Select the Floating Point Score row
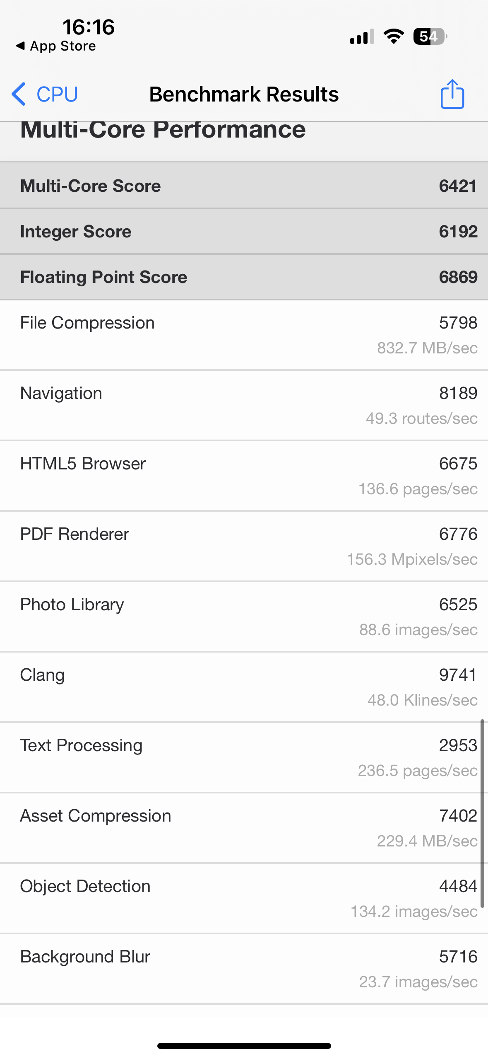The image size is (488, 1059). click(x=244, y=277)
